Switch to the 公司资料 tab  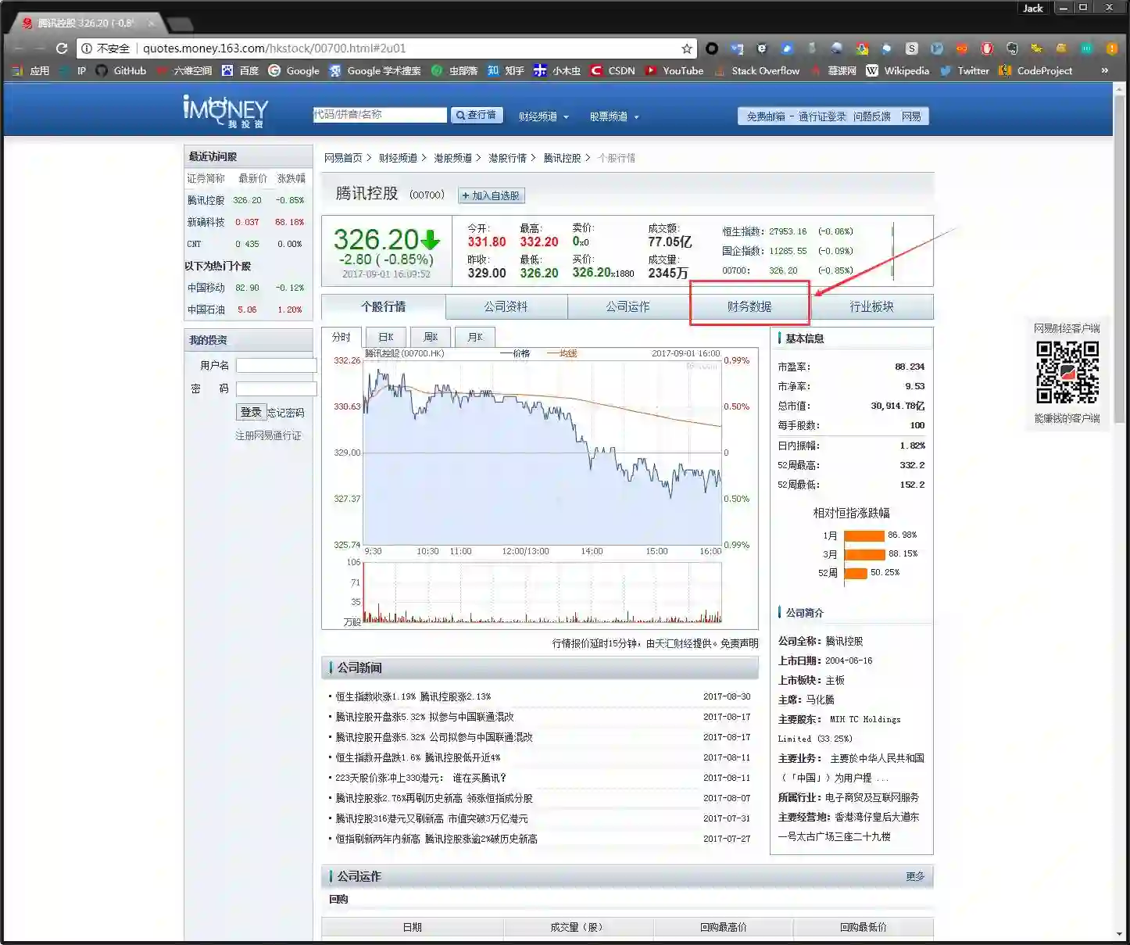506,306
